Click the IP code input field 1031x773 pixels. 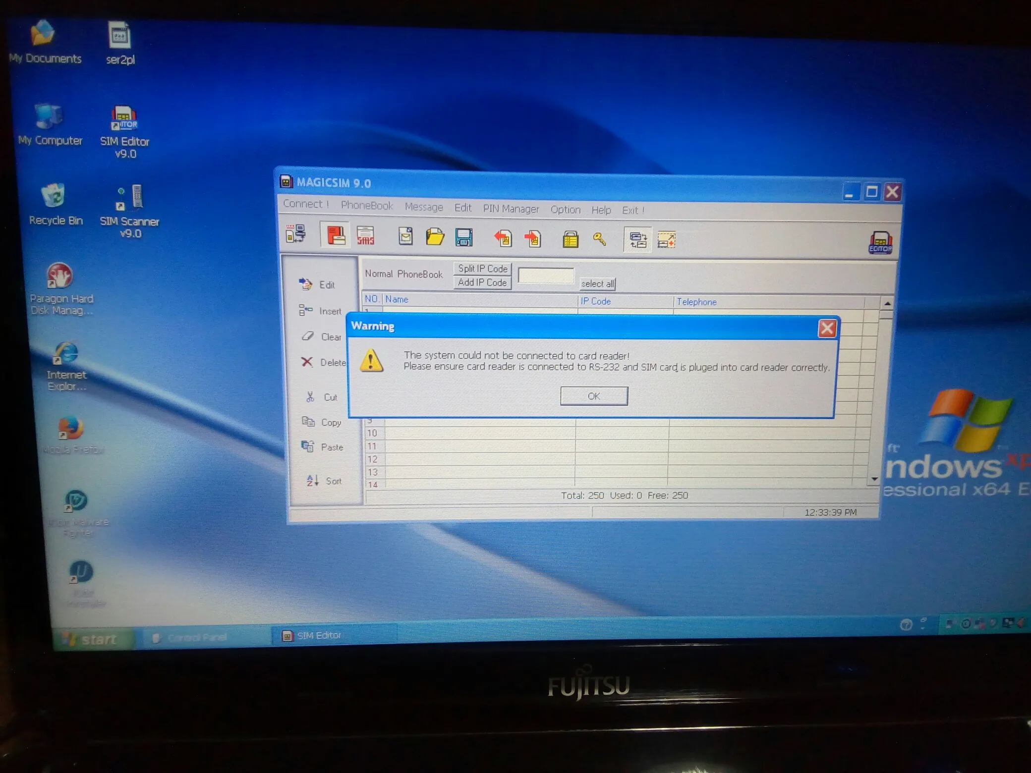[x=546, y=276]
